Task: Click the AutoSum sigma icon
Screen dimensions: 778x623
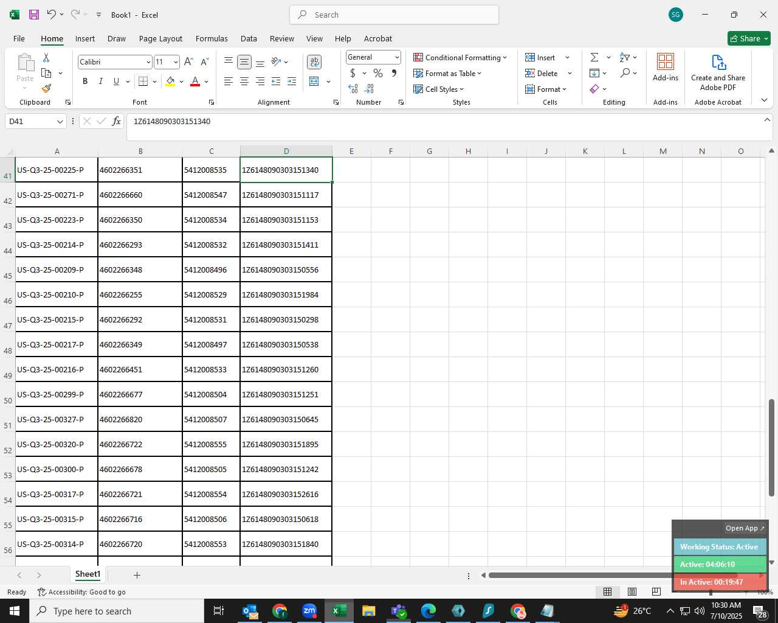Action: click(x=594, y=57)
